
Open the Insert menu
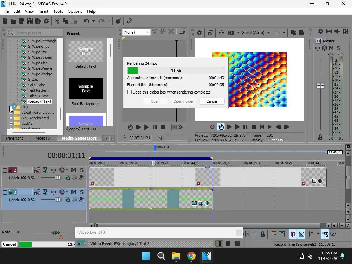(x=43, y=11)
